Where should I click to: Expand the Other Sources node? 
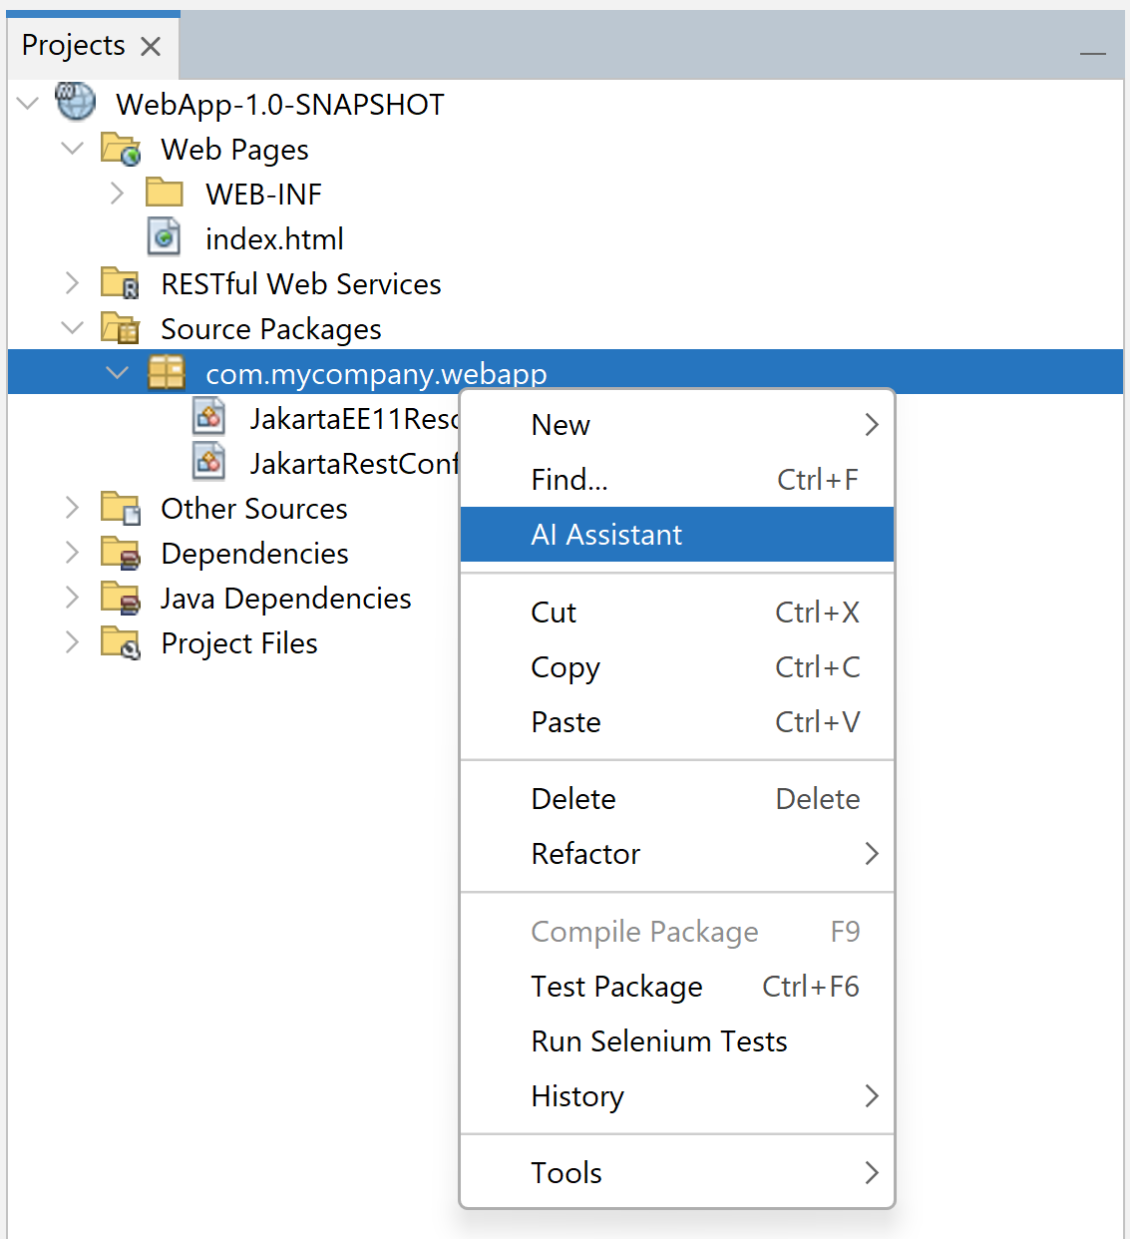click(x=72, y=508)
